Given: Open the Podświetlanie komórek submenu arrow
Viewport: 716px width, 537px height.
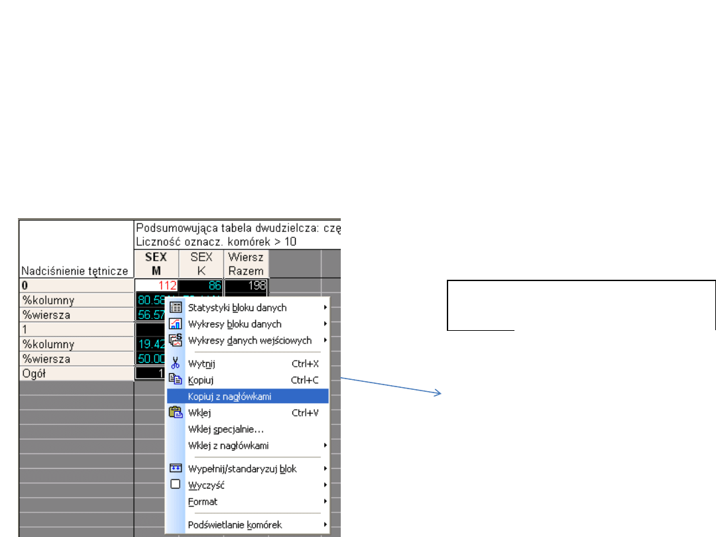Looking at the screenshot, I should click(x=326, y=524).
